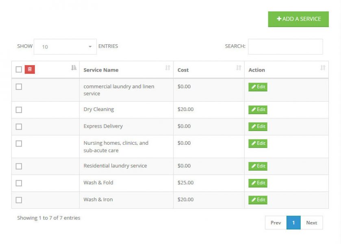The height and width of the screenshot is (244, 341).
Task: Edit commercial laundry and linen service
Action: 258,87
